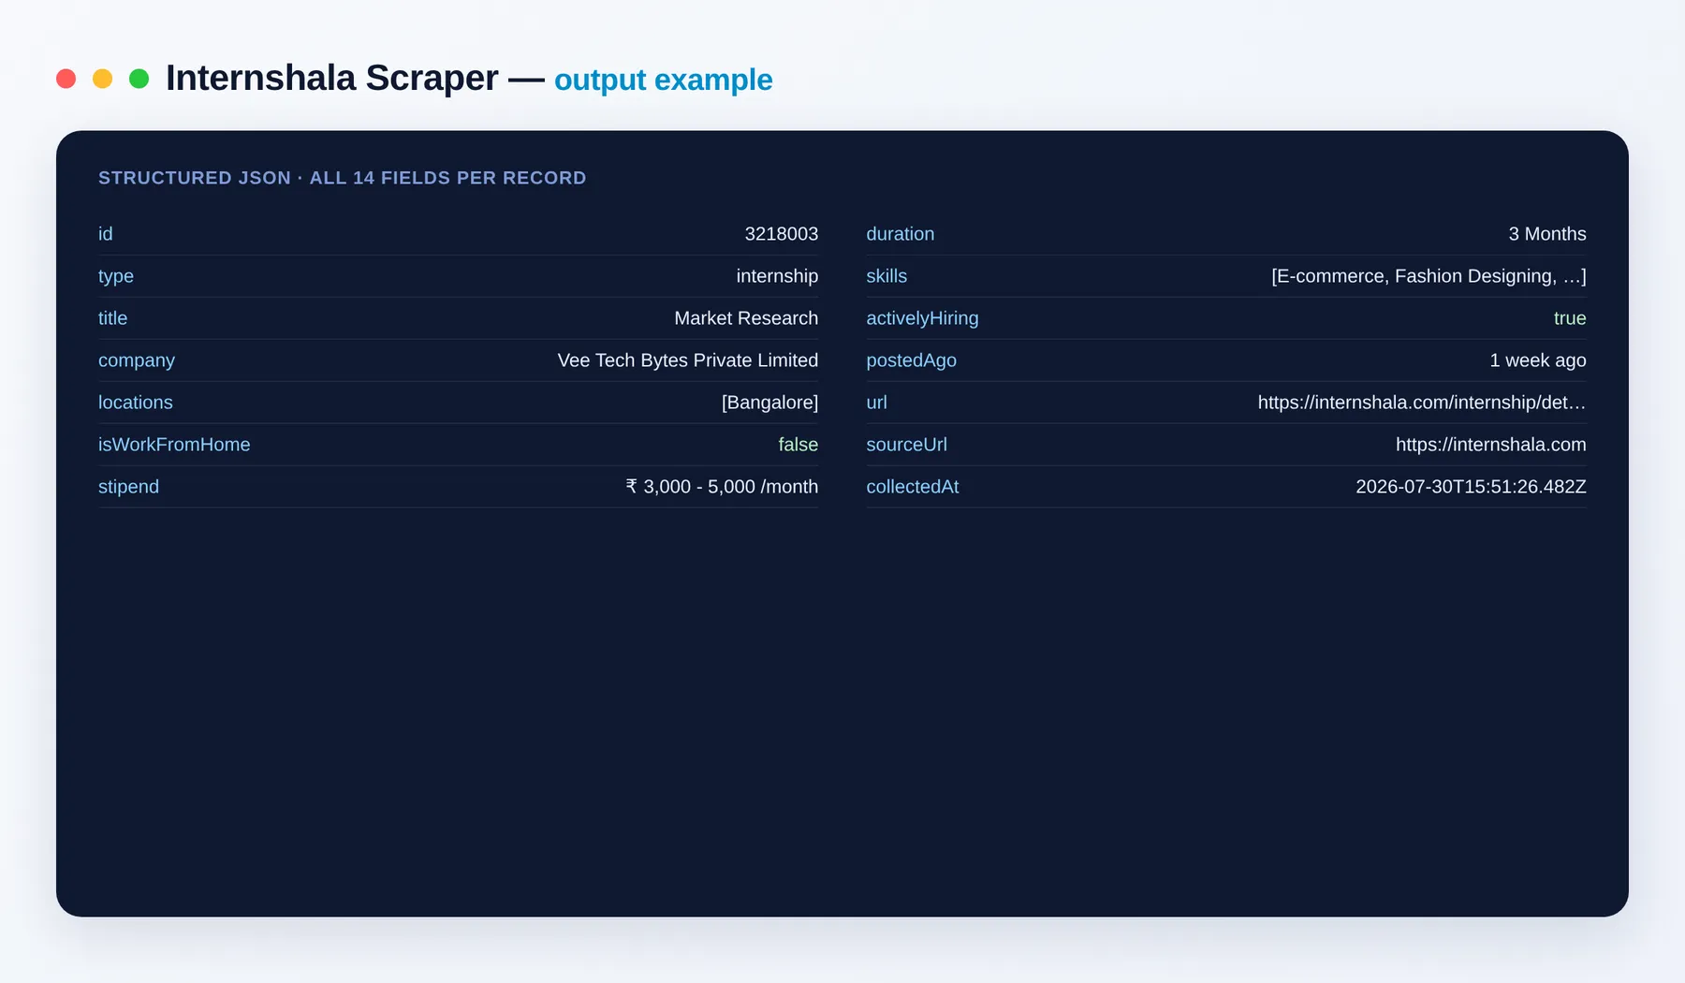Click the 'id' field label
This screenshot has height=983, width=1685.
click(x=105, y=234)
